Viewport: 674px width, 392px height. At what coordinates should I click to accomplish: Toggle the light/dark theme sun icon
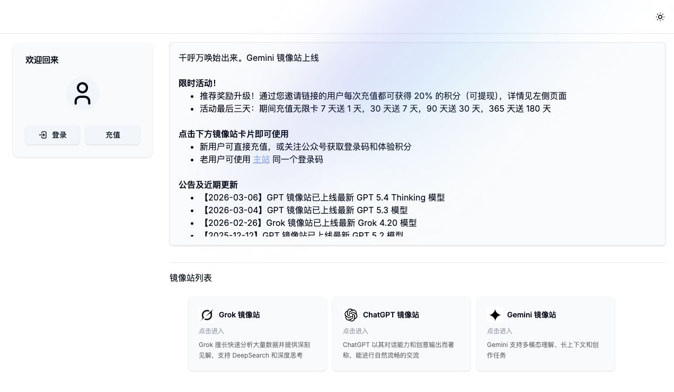[660, 17]
